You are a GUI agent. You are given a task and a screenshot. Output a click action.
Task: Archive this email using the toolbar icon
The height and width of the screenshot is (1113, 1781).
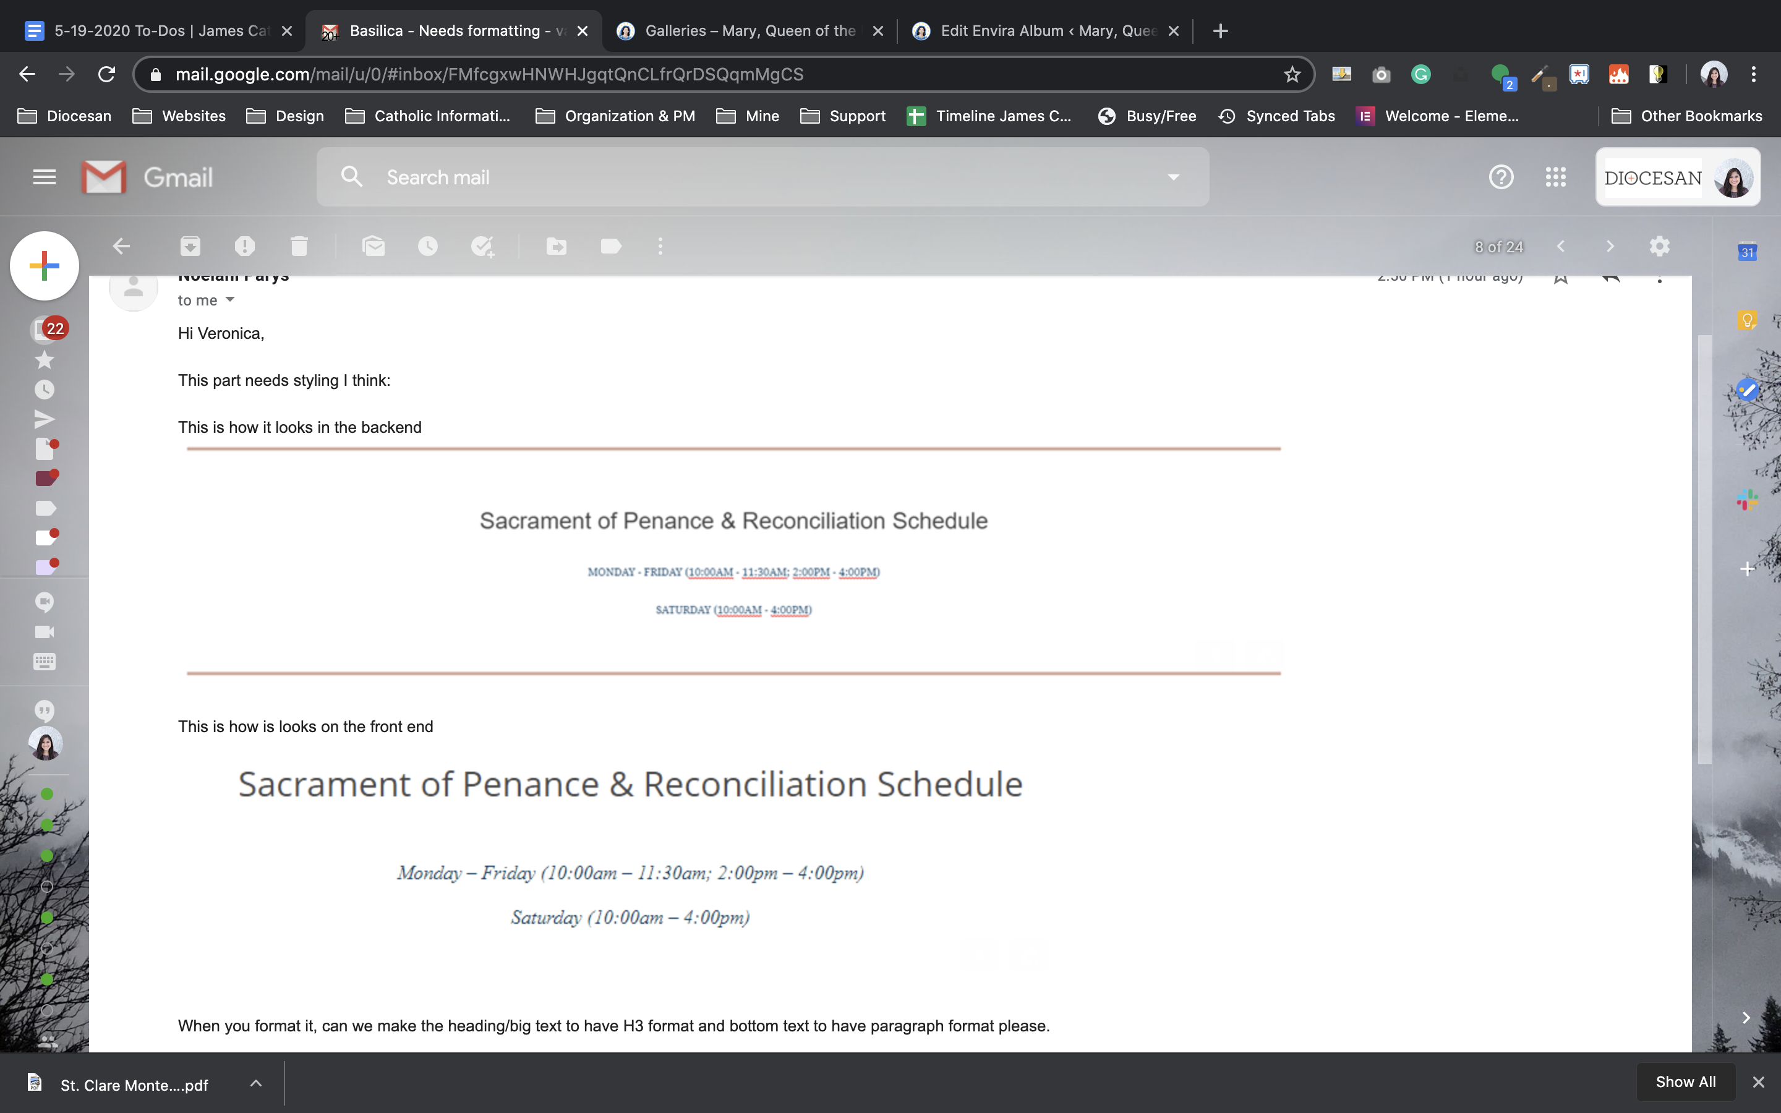190,246
